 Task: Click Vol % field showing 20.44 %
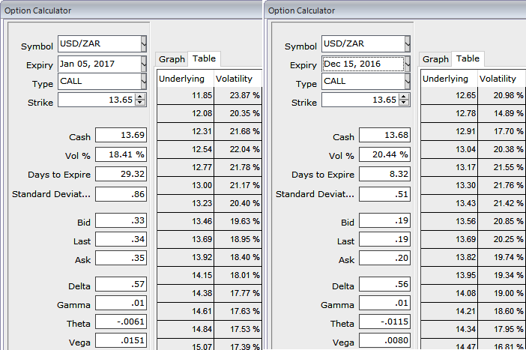tap(385, 154)
